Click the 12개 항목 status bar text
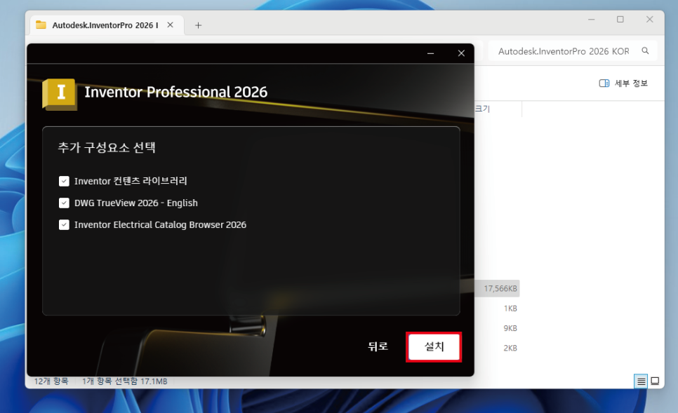Screen dimensions: 678x413 (x=51, y=381)
